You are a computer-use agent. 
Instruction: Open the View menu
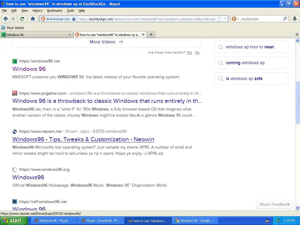(25, 11)
